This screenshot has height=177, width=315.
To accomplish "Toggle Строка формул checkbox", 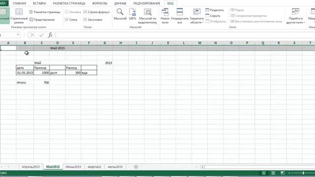I will (x=85, y=12).
